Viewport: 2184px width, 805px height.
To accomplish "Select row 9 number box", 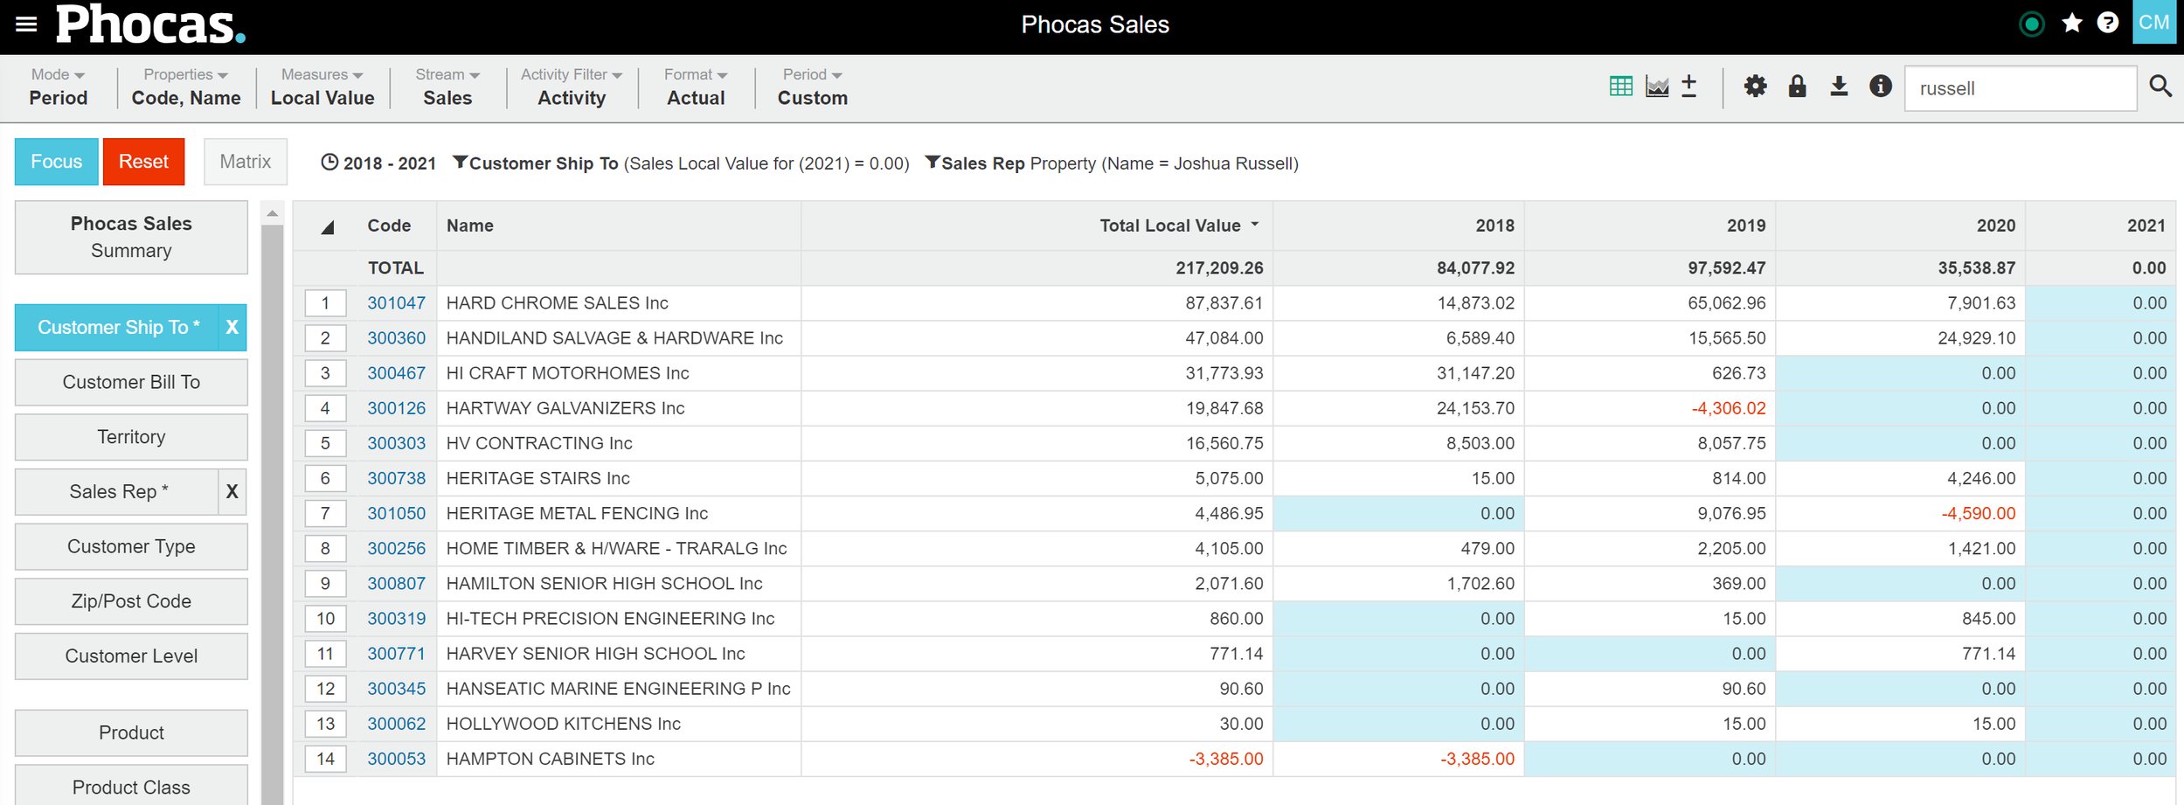I will click(x=325, y=583).
